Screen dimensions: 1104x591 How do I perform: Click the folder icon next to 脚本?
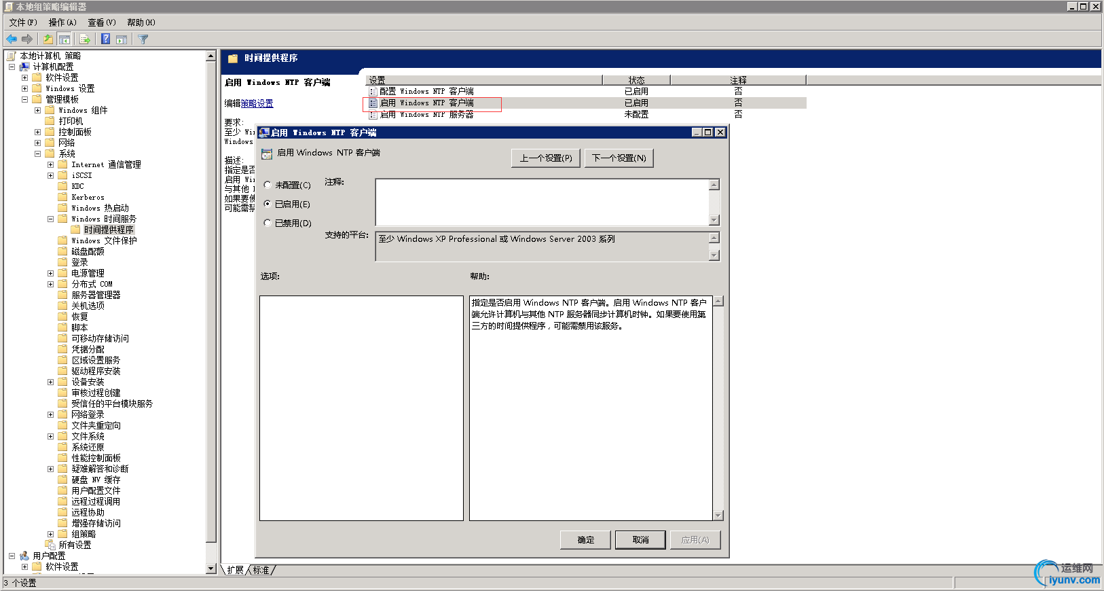[63, 327]
